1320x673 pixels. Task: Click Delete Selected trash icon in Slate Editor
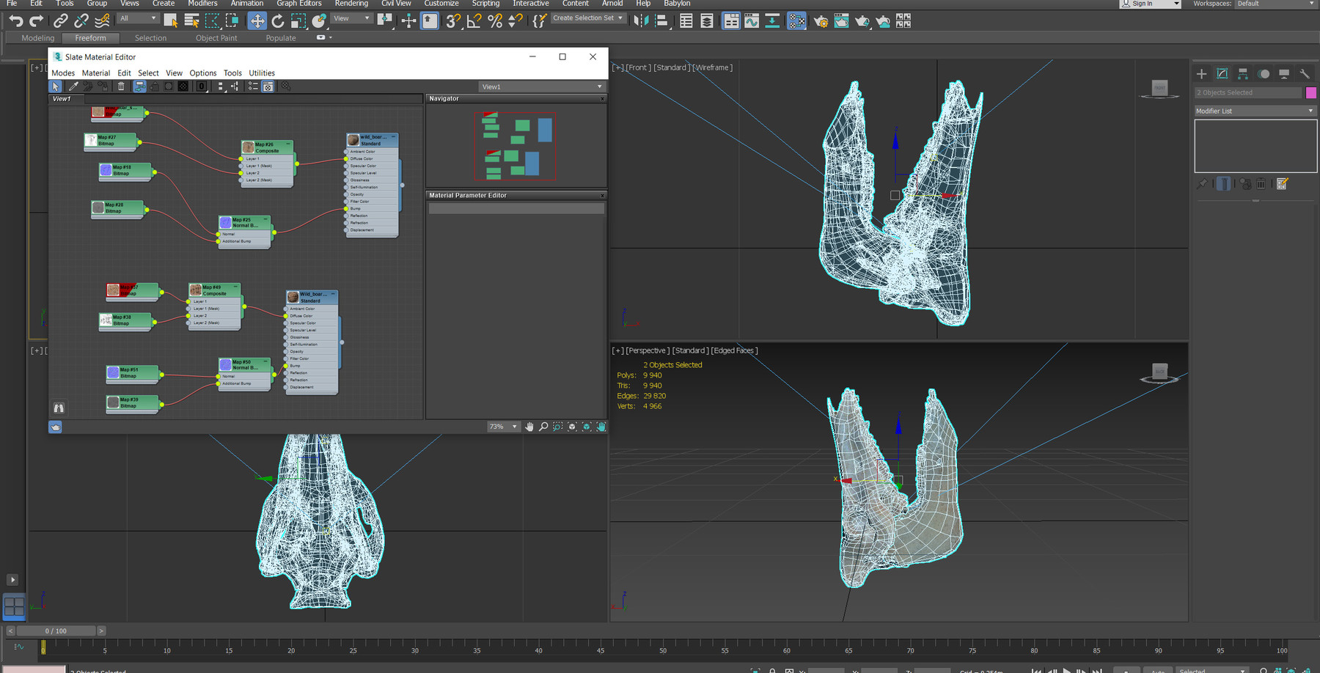pyautogui.click(x=121, y=87)
